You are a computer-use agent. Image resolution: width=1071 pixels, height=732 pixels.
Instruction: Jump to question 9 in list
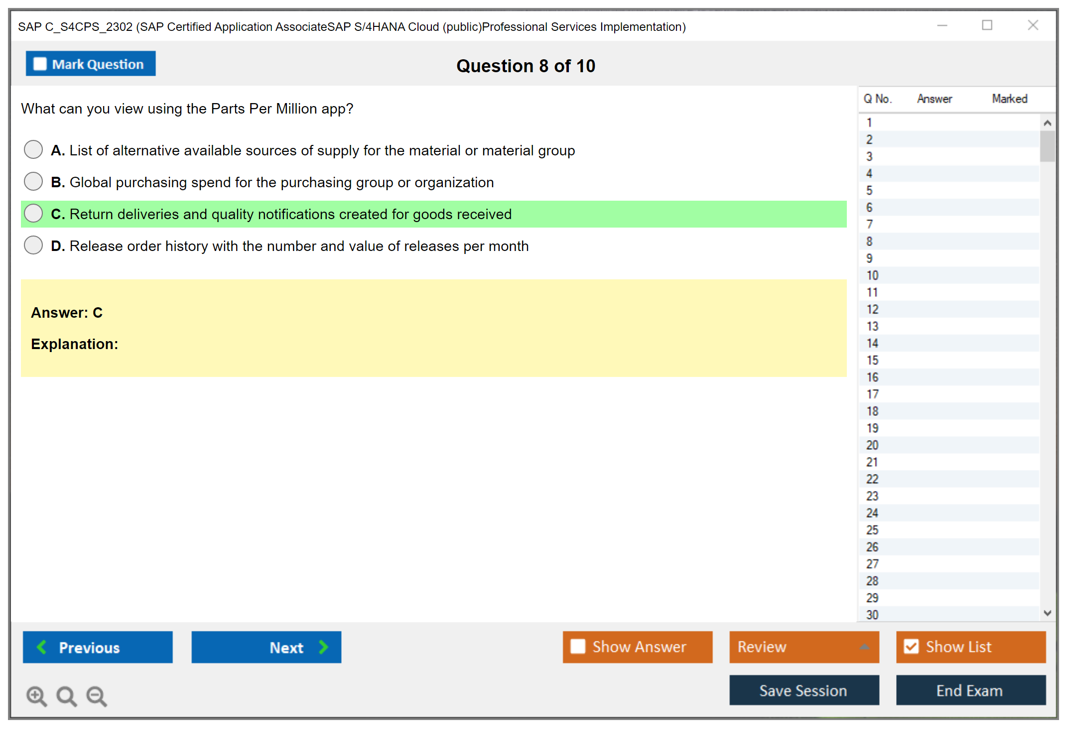click(870, 258)
